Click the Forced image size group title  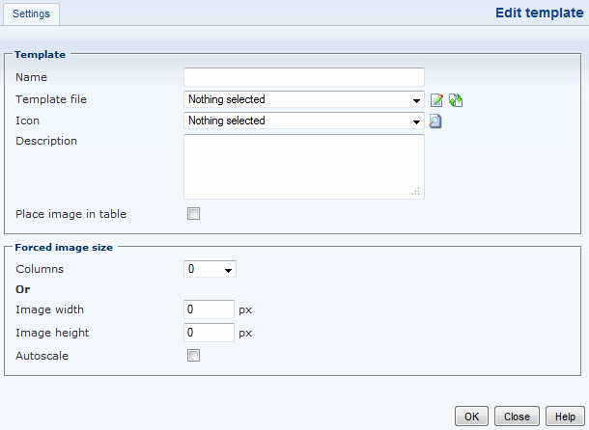[64, 248]
